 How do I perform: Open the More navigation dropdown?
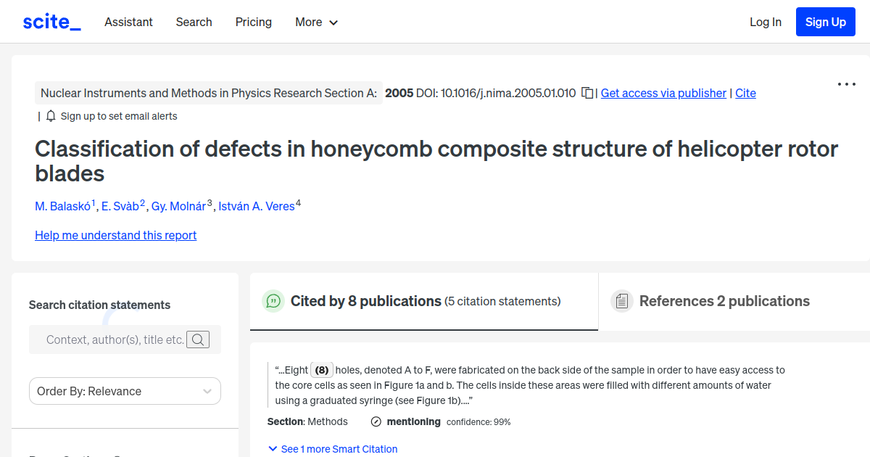pos(316,22)
